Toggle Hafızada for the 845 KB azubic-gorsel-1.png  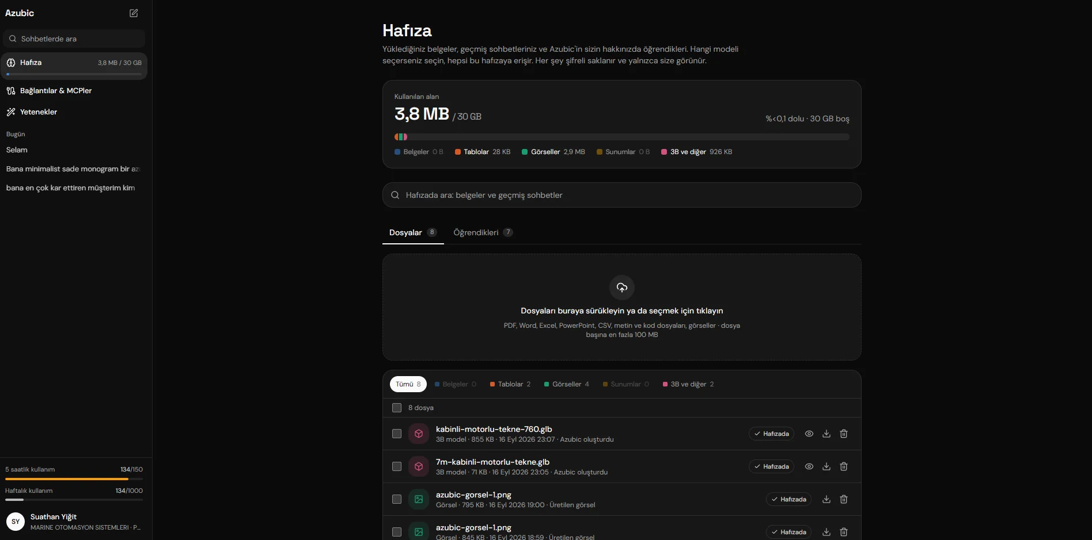pyautogui.click(x=788, y=532)
